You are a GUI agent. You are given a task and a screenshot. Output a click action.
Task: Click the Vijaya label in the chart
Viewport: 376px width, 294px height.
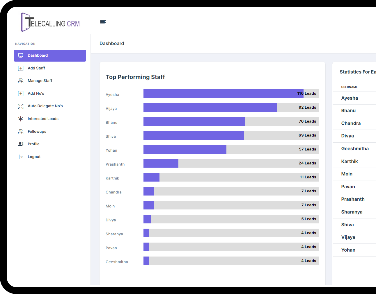[111, 109]
